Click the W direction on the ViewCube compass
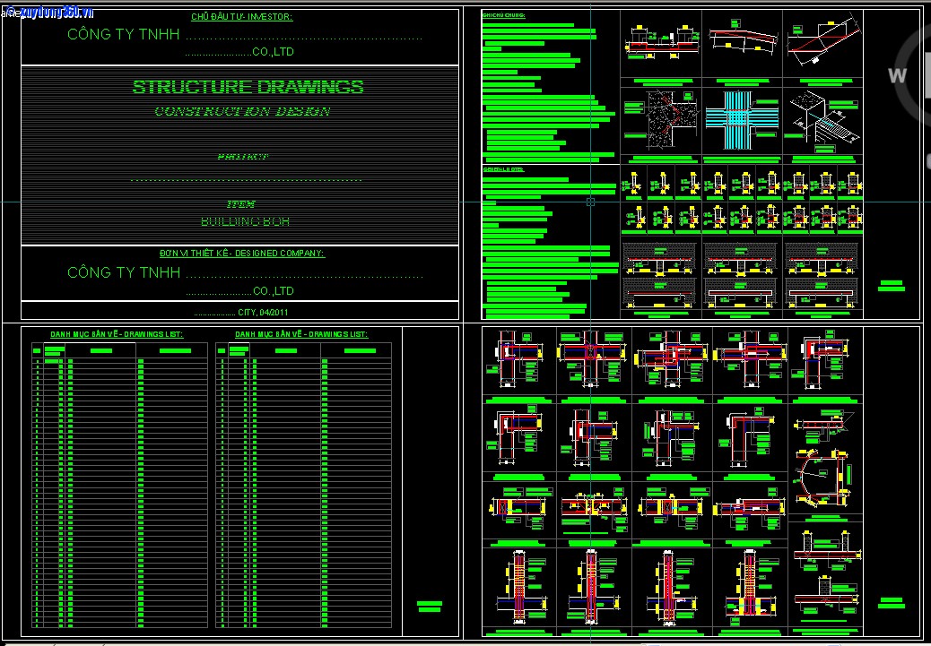This screenshot has height=646, width=931. [898, 75]
